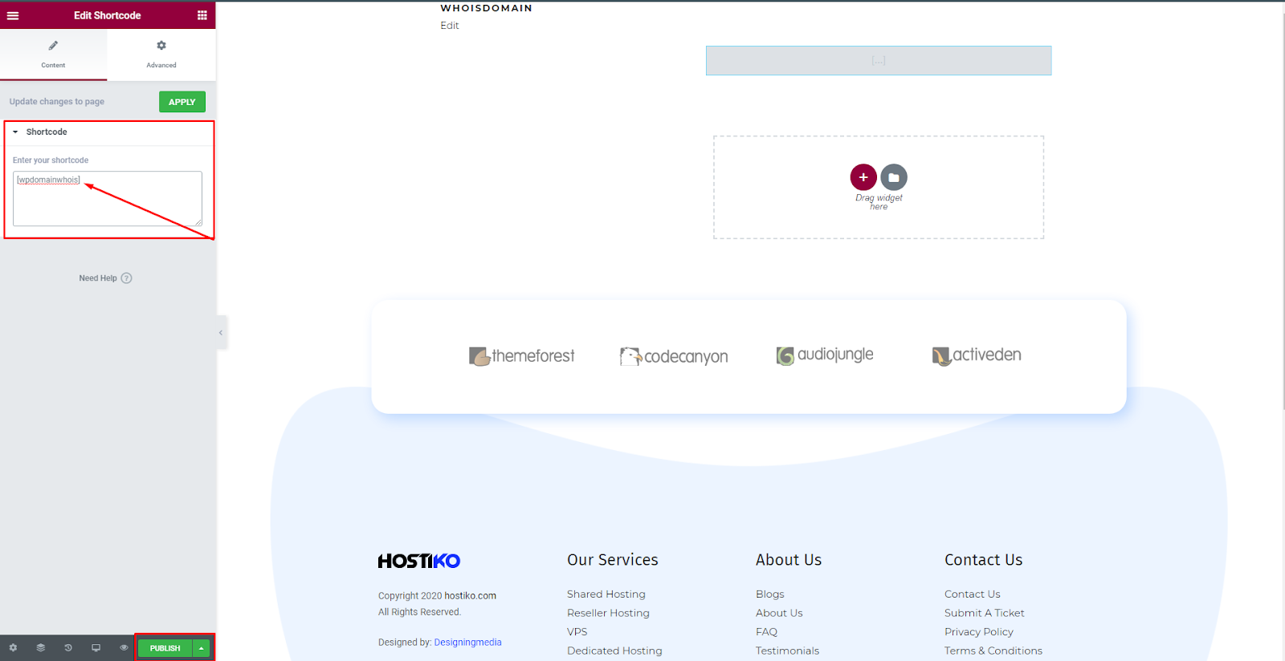Viewport: 1285px width, 661px height.
Task: Focus the shortcode text area
Action: 108,198
